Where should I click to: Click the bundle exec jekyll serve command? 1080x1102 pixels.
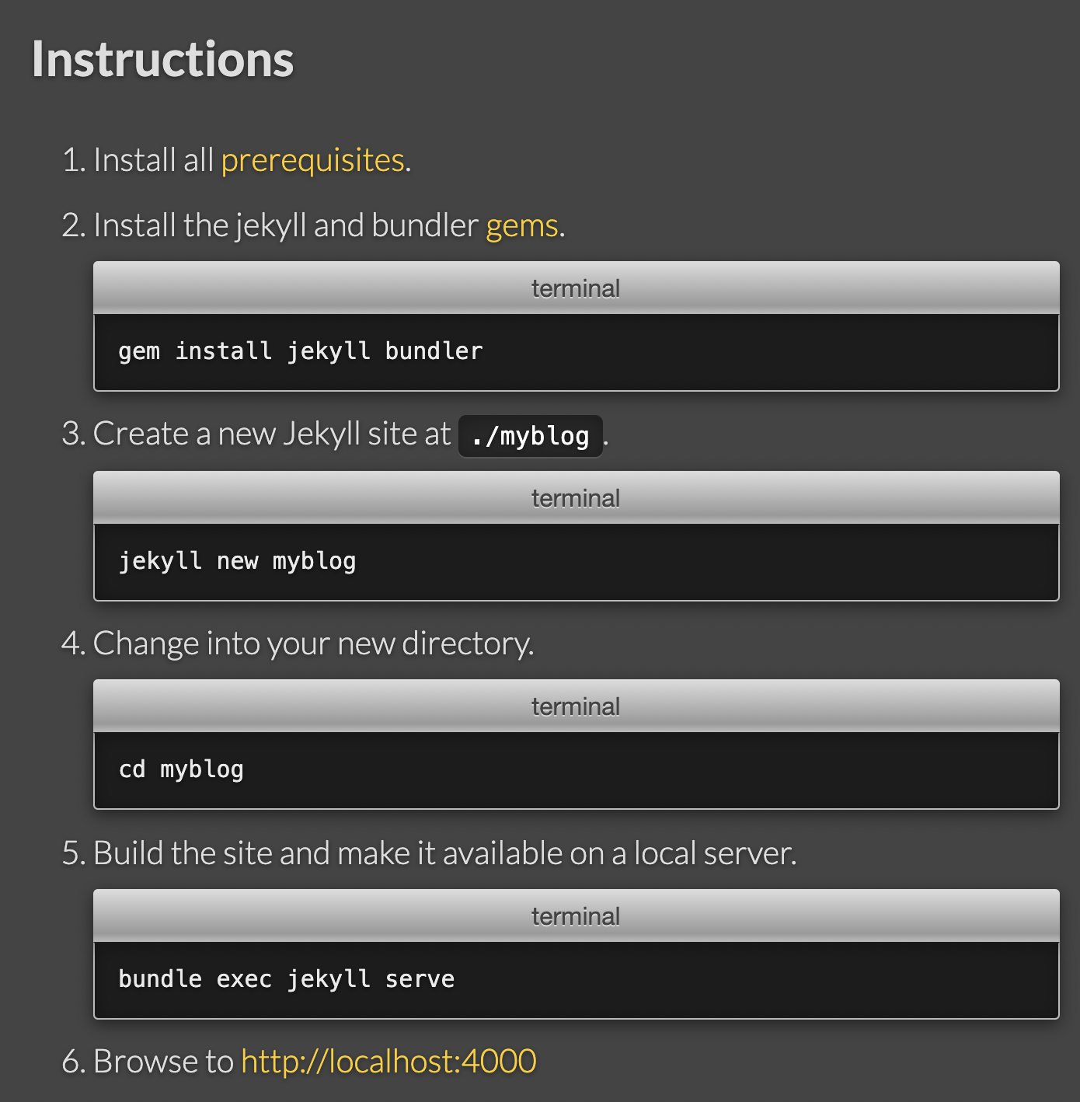point(286,979)
